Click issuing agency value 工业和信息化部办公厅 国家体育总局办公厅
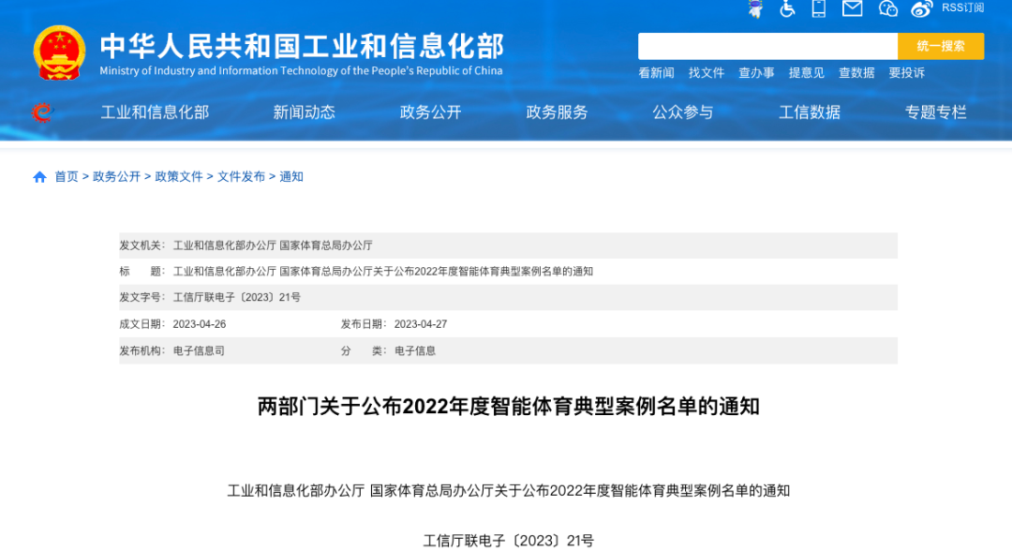Image resolution: width=1012 pixels, height=550 pixels. (273, 245)
